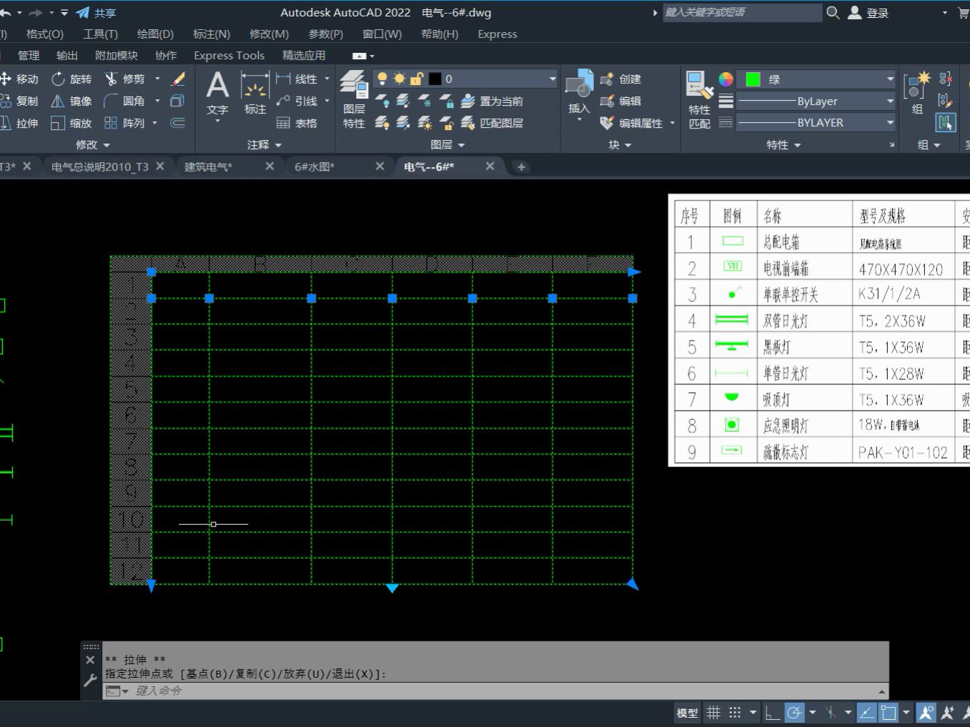Open the Express menu
Image resolution: width=970 pixels, height=727 pixels.
pos(497,34)
